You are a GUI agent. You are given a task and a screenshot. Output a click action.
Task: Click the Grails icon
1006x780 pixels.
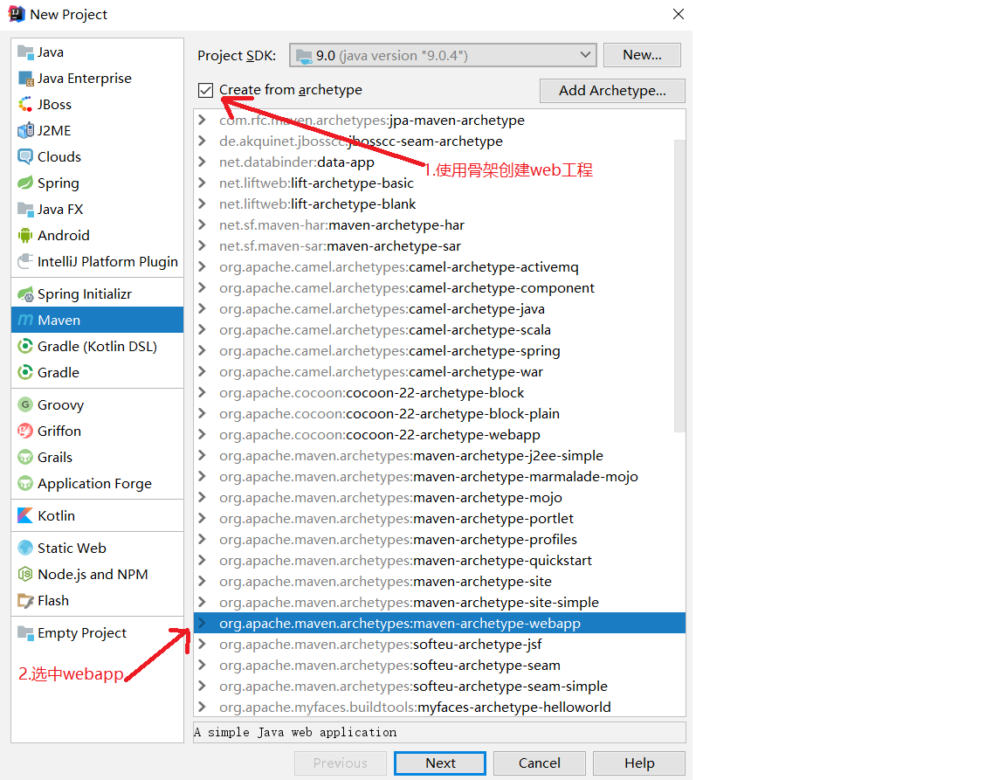[25, 457]
